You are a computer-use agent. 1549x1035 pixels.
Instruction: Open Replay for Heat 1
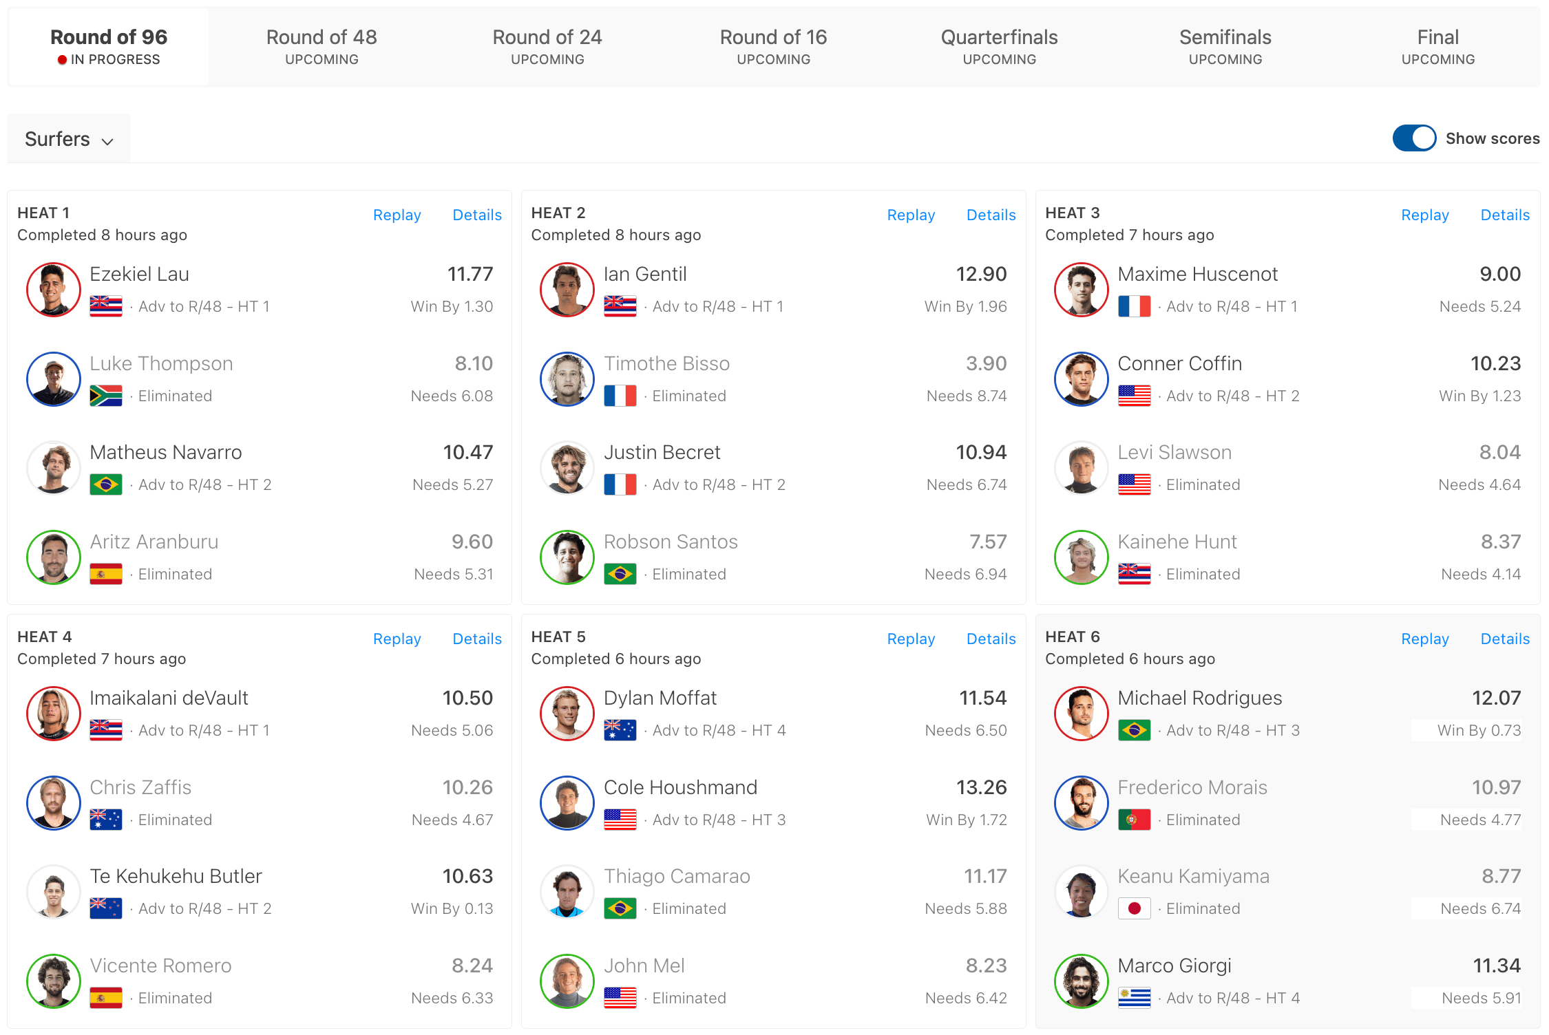pos(397,215)
